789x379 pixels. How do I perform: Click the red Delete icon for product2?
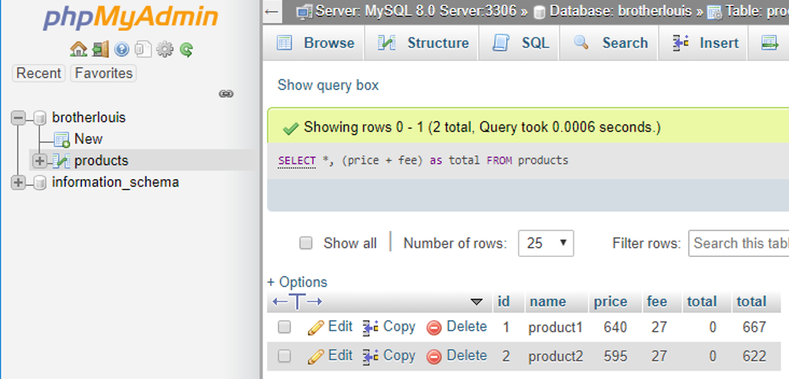coord(434,356)
